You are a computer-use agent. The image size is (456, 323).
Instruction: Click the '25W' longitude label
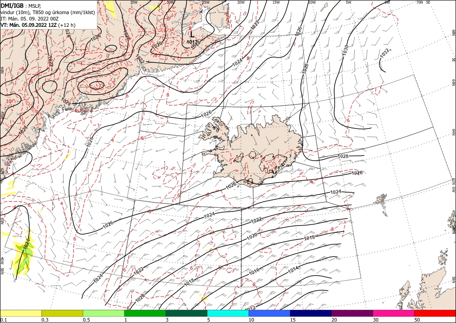click(206, 2)
